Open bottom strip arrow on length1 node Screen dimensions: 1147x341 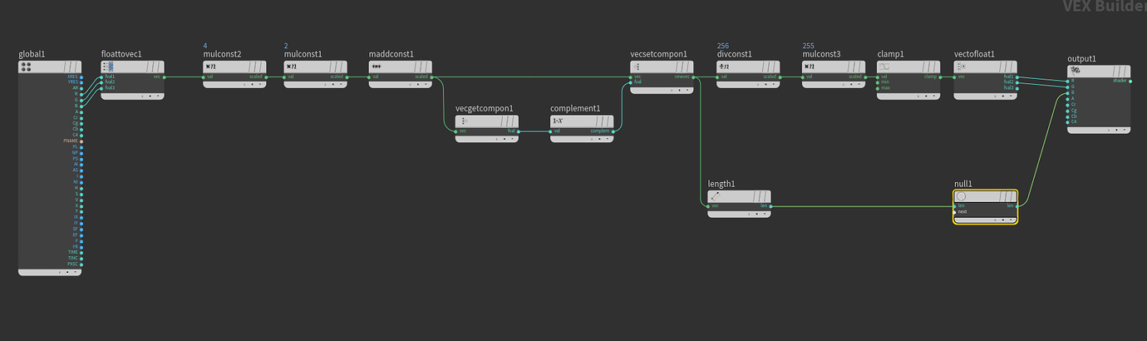(x=765, y=215)
